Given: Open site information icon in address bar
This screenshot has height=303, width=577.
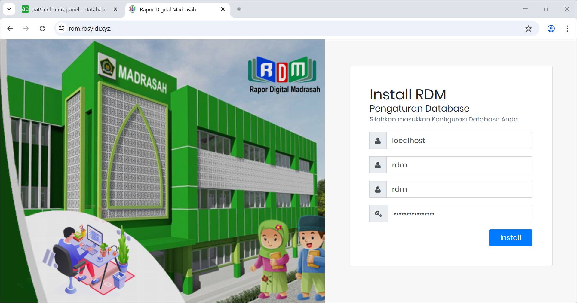Looking at the screenshot, I should tap(62, 28).
